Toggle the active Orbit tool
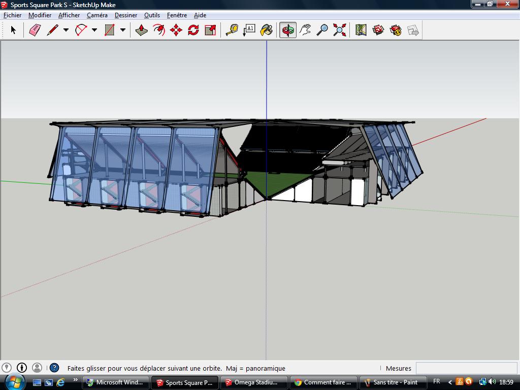 [288, 30]
